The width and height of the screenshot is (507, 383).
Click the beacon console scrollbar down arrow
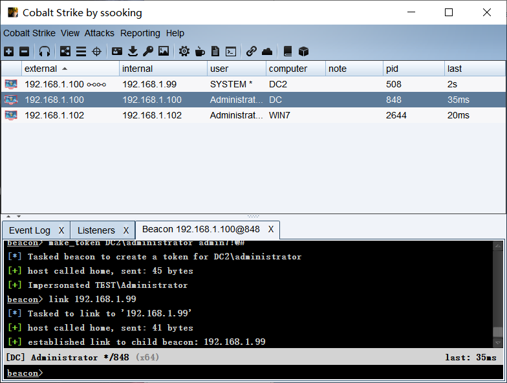click(498, 342)
